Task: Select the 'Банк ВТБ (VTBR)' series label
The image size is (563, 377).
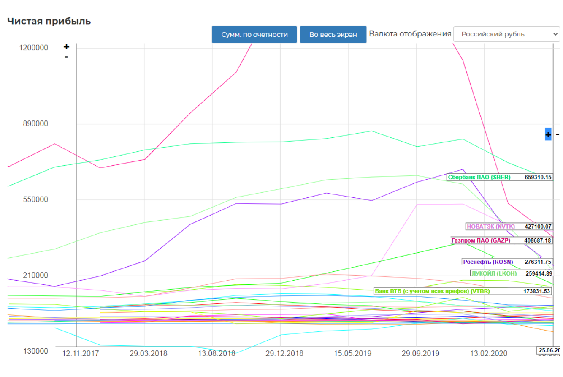Action: pyautogui.click(x=432, y=291)
